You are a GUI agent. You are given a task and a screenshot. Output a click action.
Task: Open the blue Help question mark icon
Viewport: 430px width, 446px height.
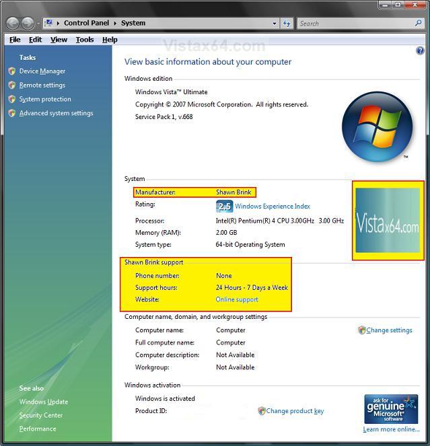(420, 51)
